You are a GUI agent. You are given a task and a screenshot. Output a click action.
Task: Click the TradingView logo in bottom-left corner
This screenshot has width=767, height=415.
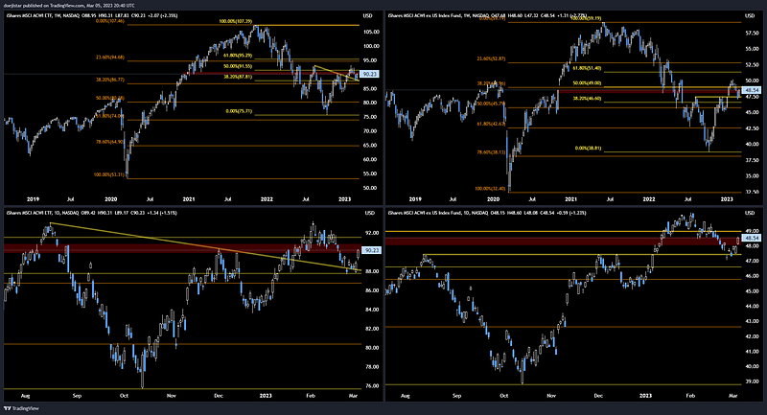pos(21,407)
